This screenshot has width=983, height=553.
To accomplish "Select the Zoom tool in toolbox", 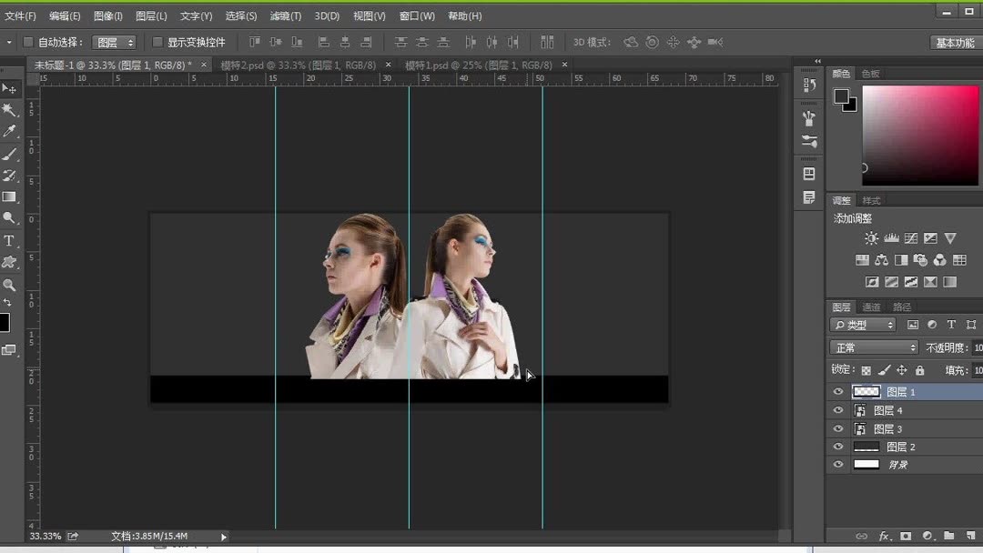I will 9,285.
